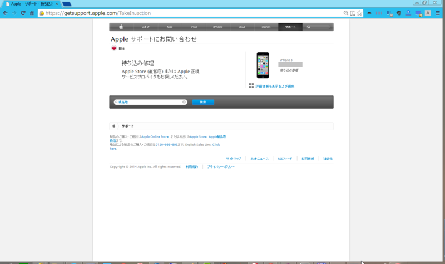Open iPad in Apple navigation bar
The image size is (445, 264).
coord(242,27)
